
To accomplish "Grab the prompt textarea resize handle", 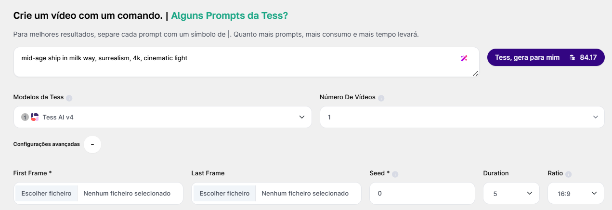I will click(x=475, y=73).
